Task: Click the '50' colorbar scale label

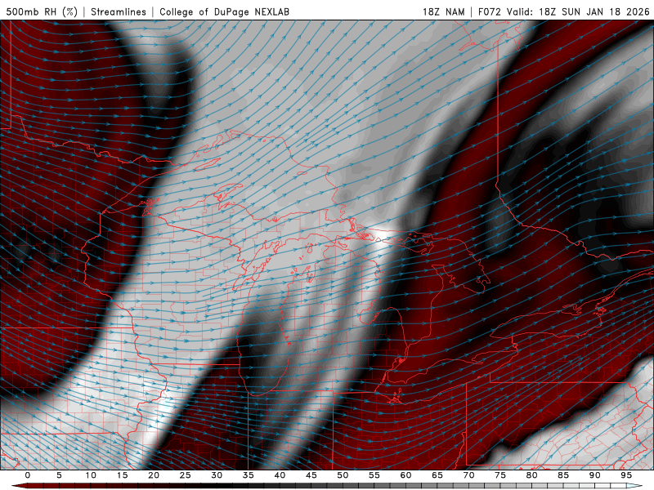Action: [x=343, y=475]
